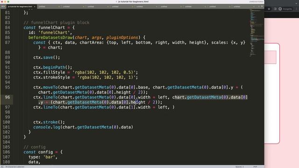Viewport: 299px width, 168px height.
Task: Open the tab list dropdown arrow
Action: pos(262,7)
